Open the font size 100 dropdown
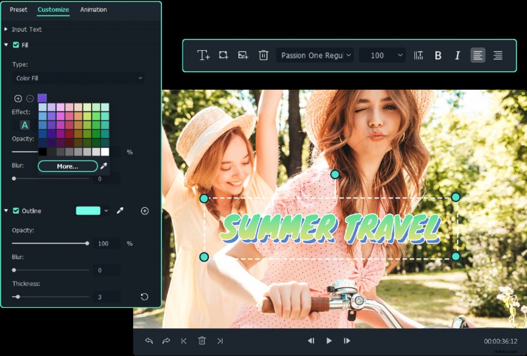This screenshot has height=356, width=527. (382, 55)
